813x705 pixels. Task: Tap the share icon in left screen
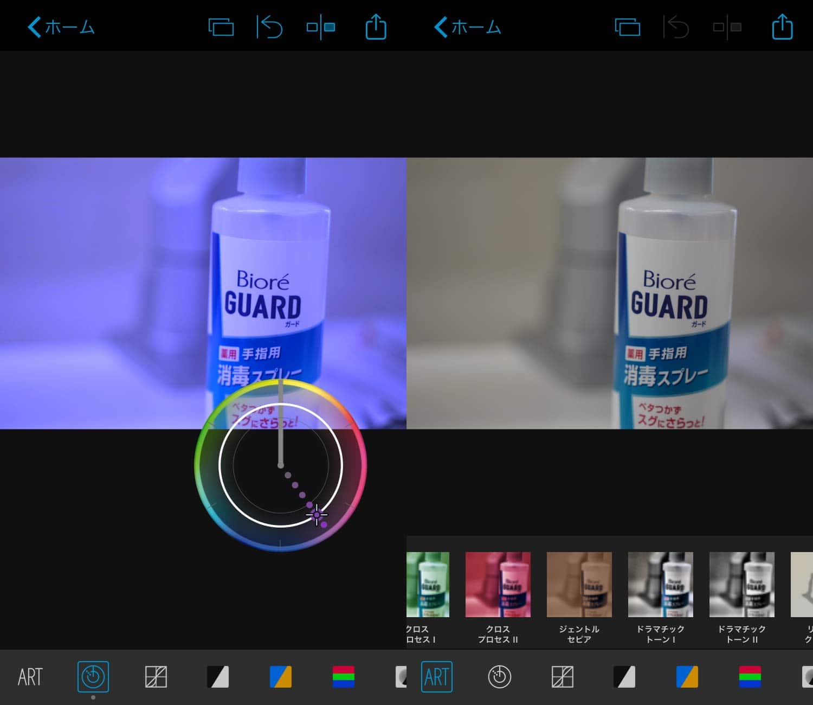tap(376, 27)
